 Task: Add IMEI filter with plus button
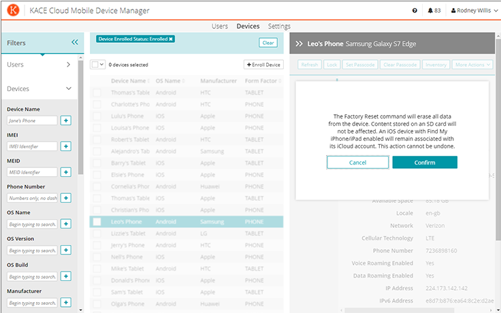66,146
